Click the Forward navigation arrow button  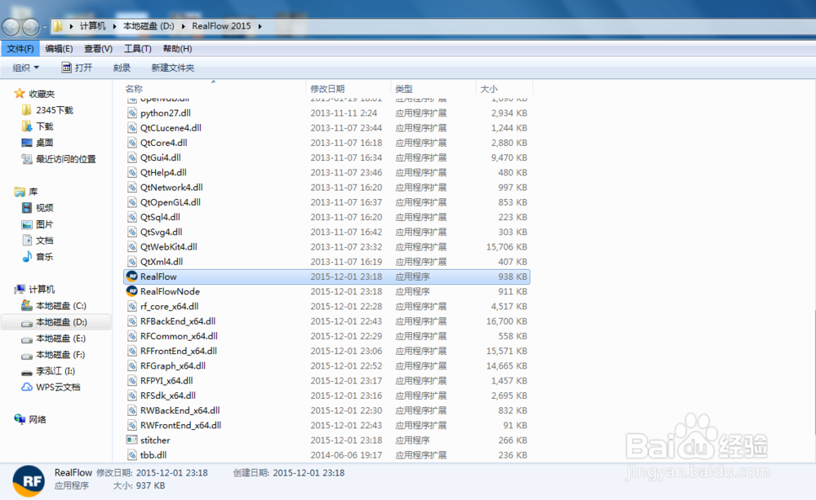point(30,27)
